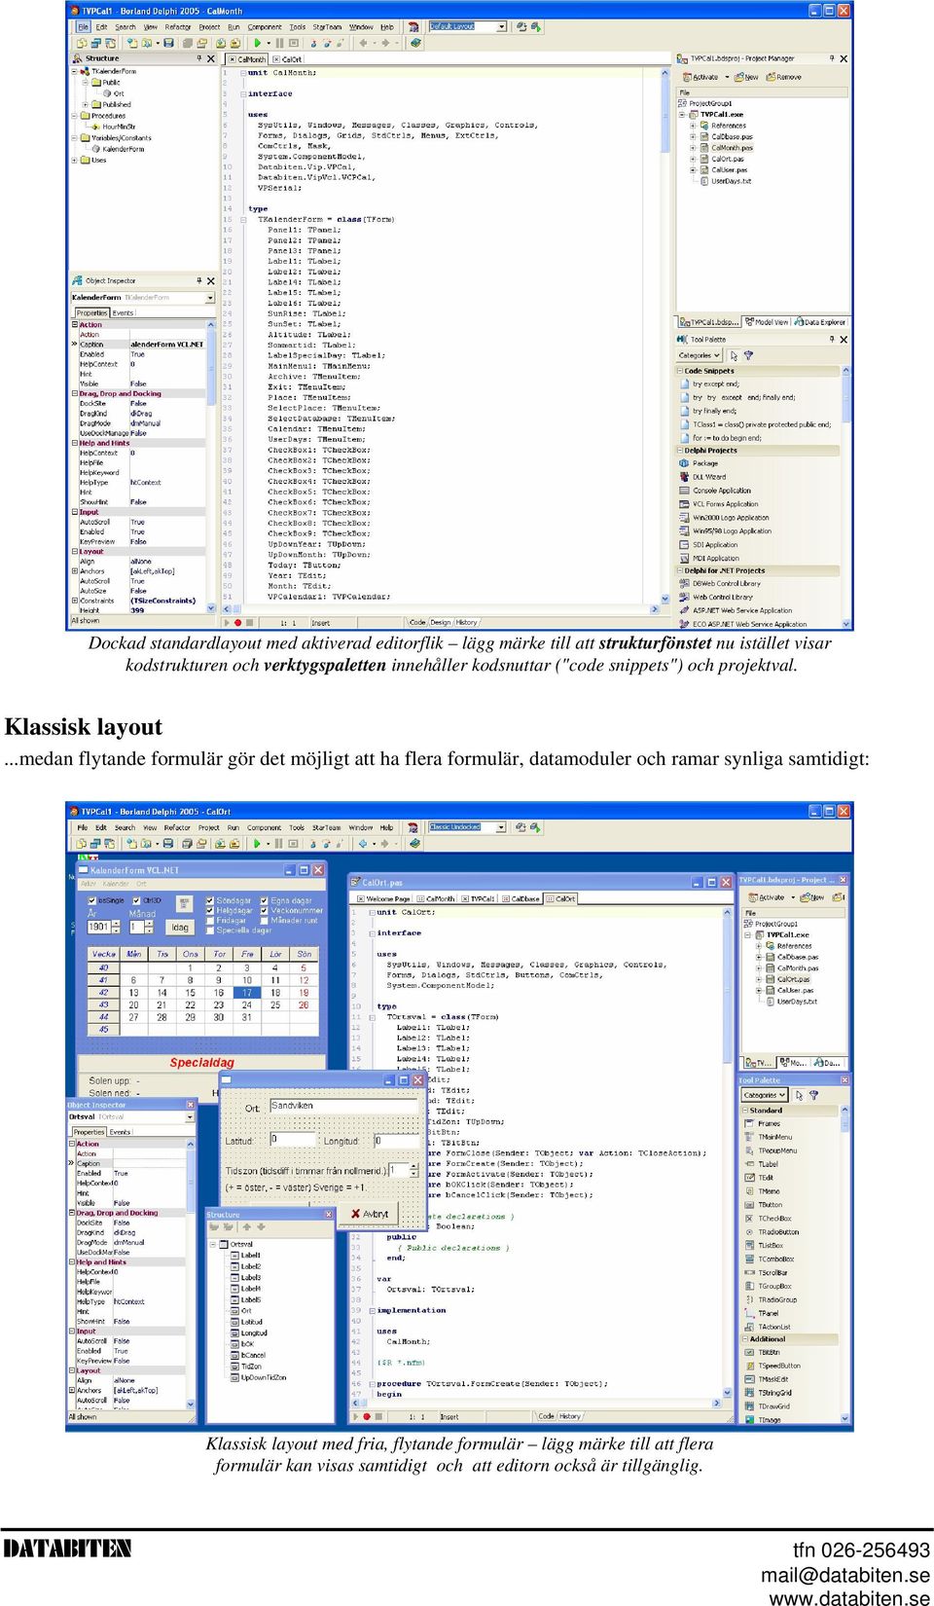Image resolution: width=934 pixels, height=1606 pixels.
Task: Toggle IsSingle checkbox in KalenderForm
Action: point(93,901)
